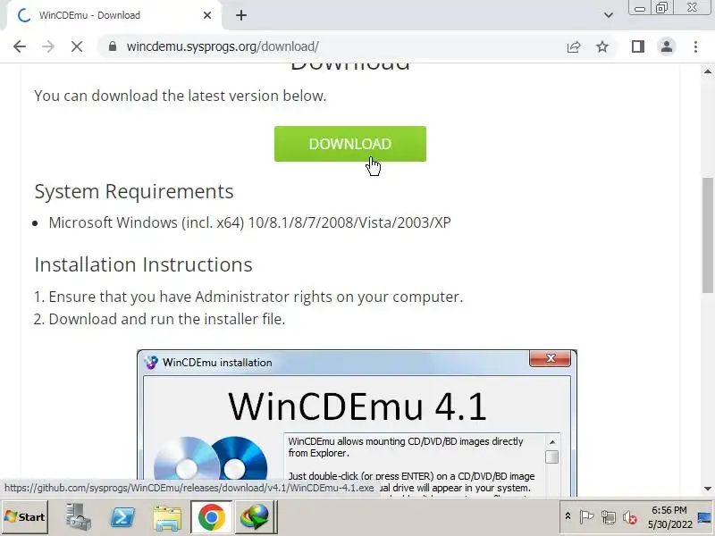
Task: Click page scrollbar down arrow
Action: coord(707,489)
